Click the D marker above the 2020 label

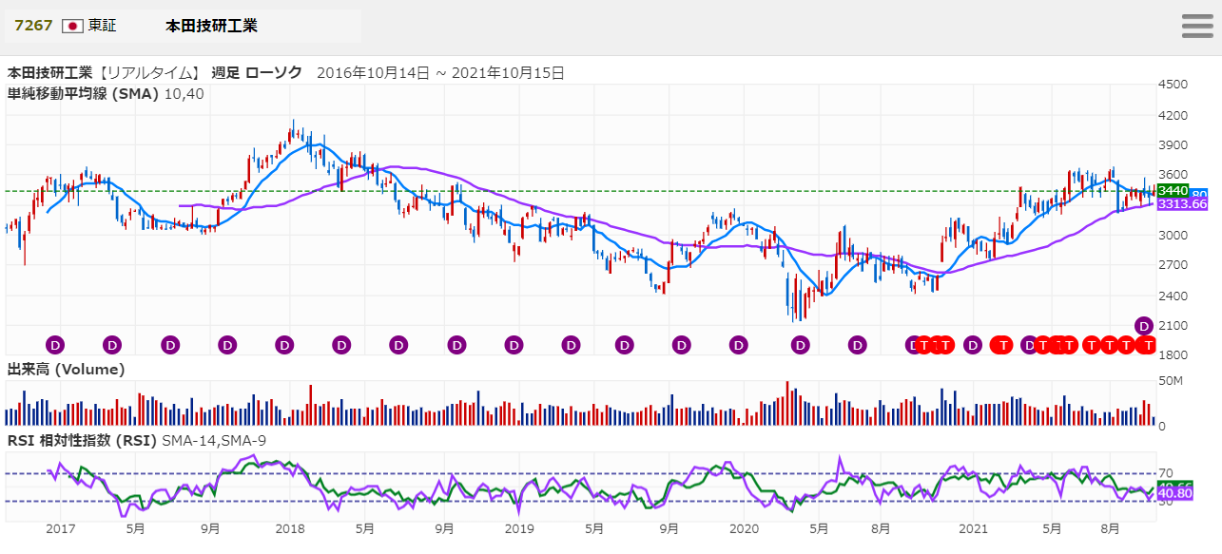[738, 345]
